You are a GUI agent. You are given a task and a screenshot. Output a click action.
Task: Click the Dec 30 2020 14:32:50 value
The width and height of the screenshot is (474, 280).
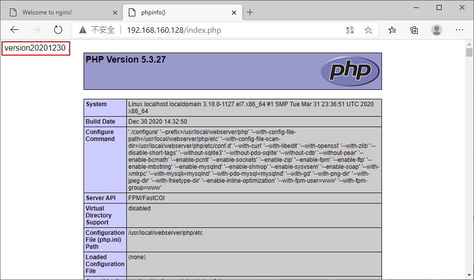click(158, 122)
